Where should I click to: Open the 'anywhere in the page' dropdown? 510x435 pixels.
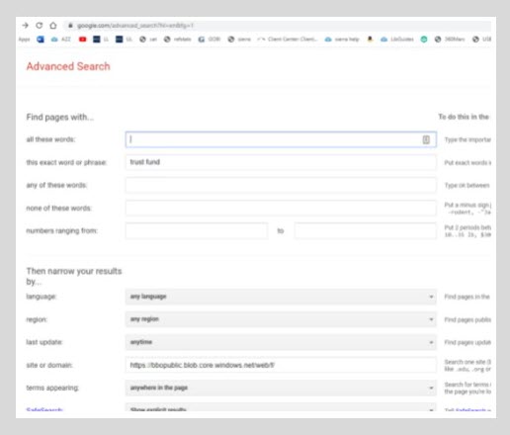(x=281, y=388)
